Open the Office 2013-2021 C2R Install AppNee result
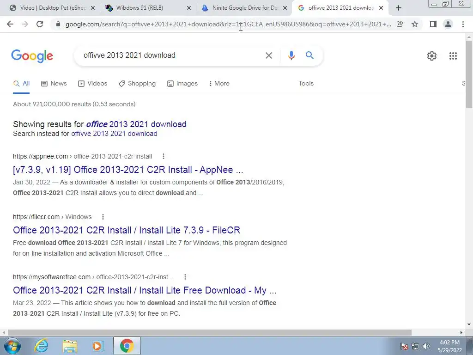Image resolution: width=473 pixels, height=355 pixels. point(128,170)
